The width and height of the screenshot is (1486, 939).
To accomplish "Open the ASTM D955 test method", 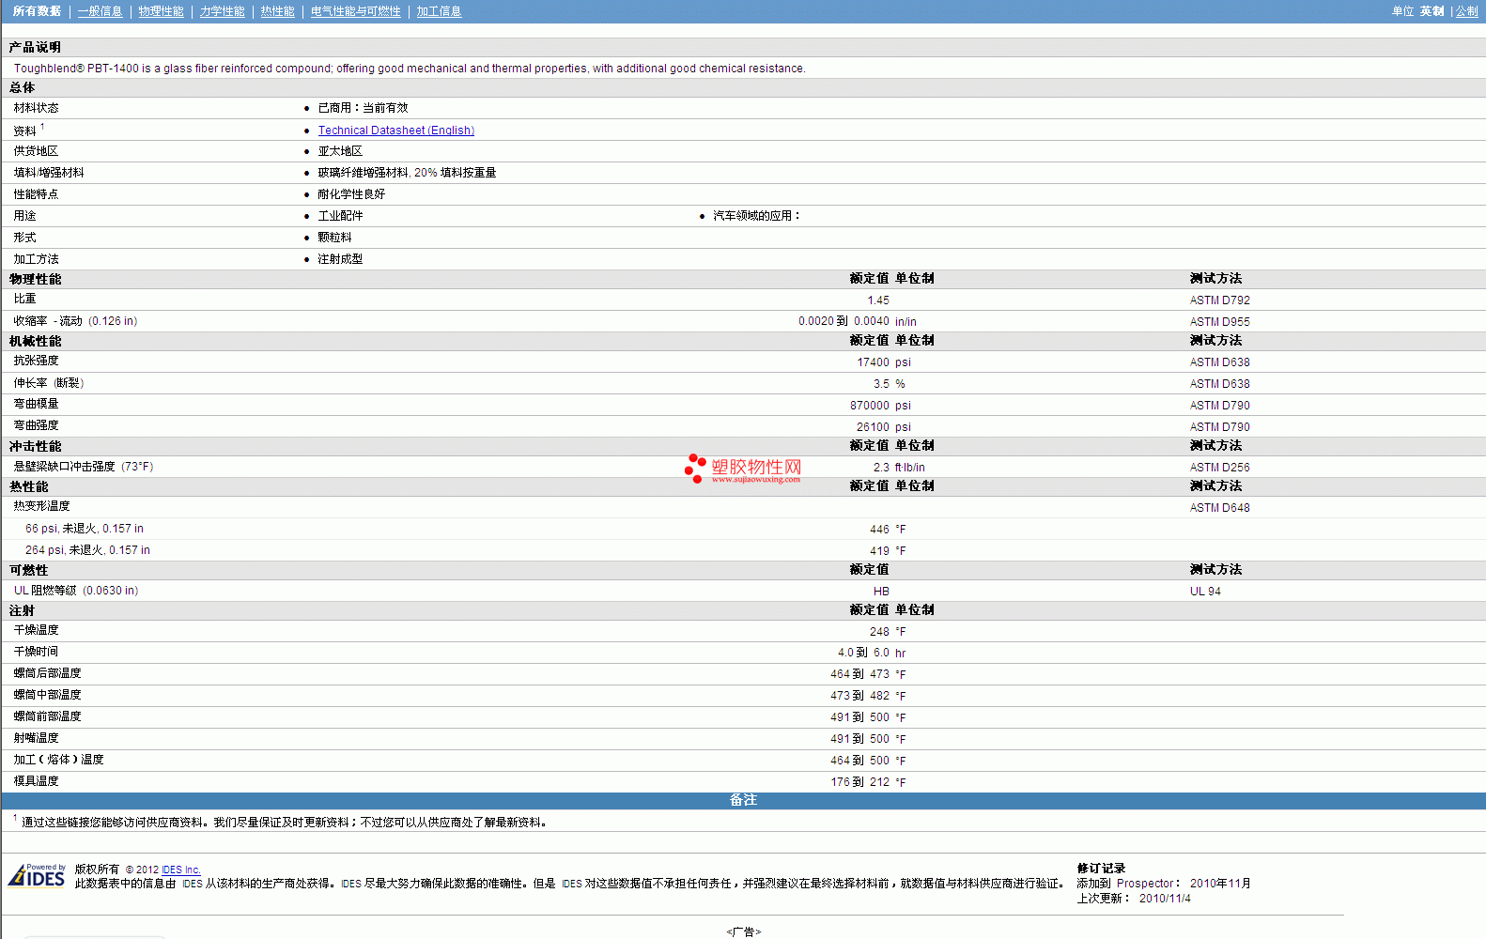I will 1219,322.
